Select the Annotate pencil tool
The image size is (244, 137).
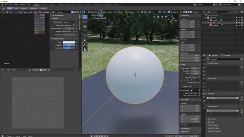85,45
